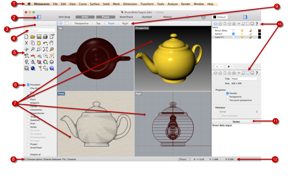Open the Layers tab icon in top inspector
292x179 pixels.
[216, 24]
